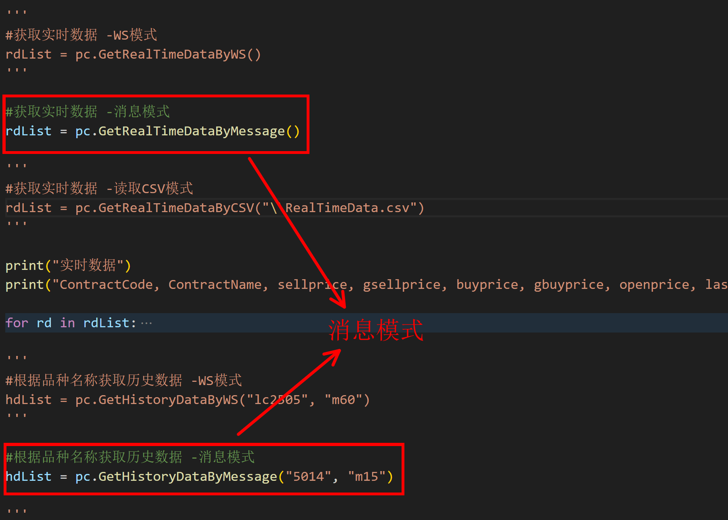Place cursor on GetRealTimeDataByMessage call
The height and width of the screenshot is (520, 728).
coord(191,131)
